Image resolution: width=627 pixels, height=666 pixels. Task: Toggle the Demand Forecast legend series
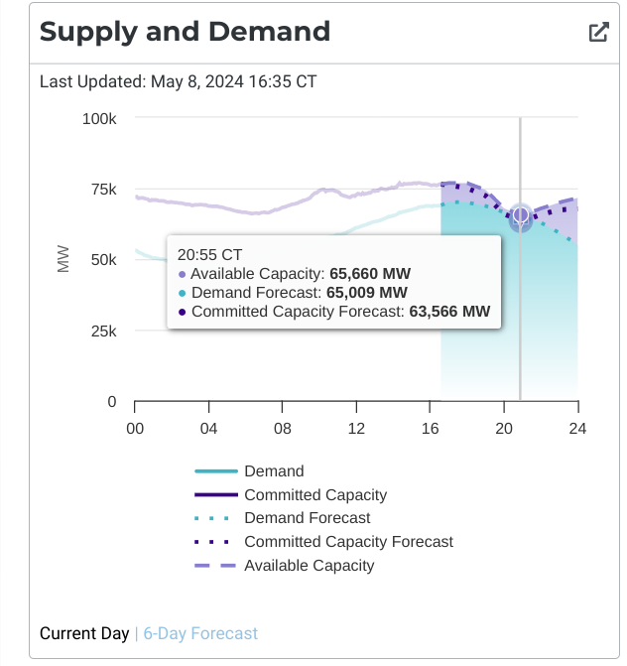click(x=283, y=518)
